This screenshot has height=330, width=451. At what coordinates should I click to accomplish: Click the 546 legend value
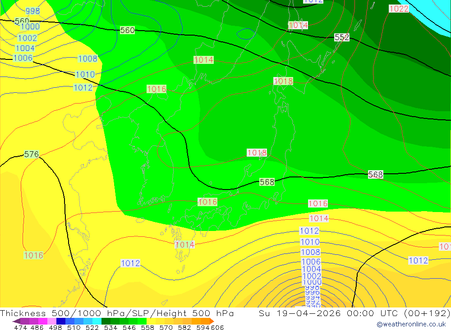point(129,328)
